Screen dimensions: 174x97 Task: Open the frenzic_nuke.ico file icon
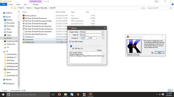point(24,16)
